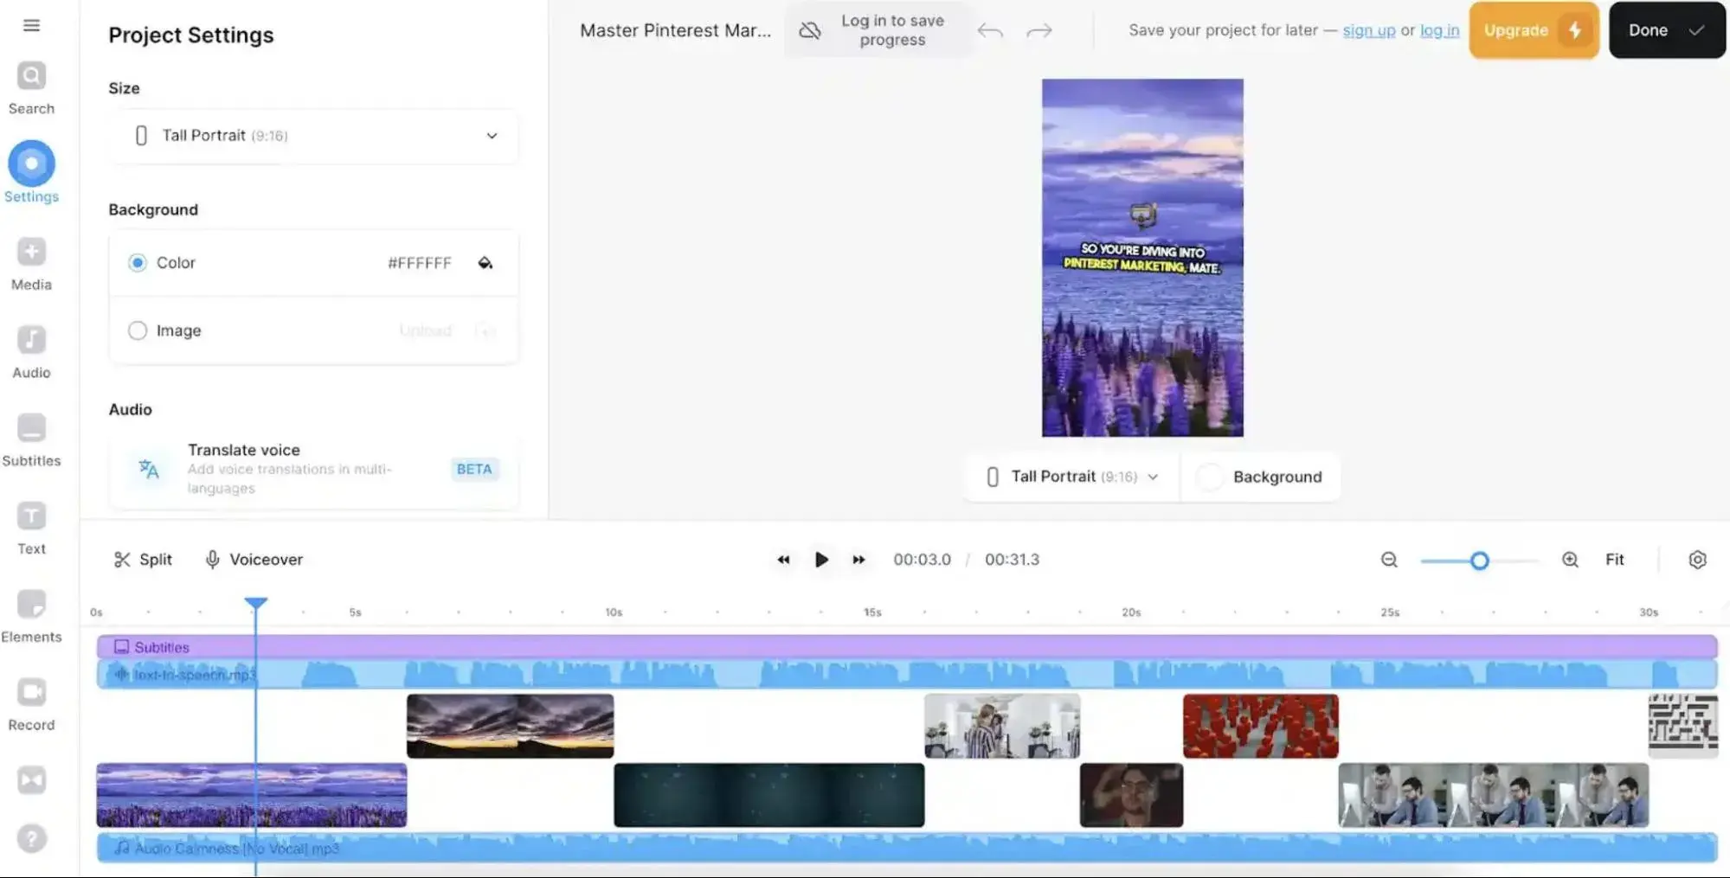This screenshot has width=1730, height=878.
Task: Open the Record tab in sidebar
Action: [31, 705]
